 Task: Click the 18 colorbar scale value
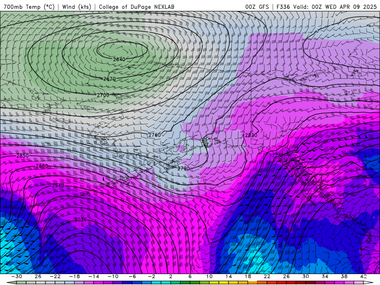click(x=247, y=276)
